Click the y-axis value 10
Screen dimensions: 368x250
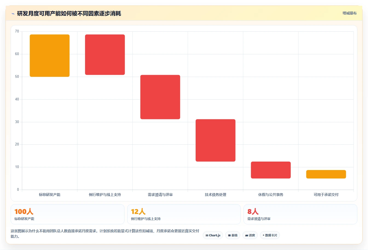click(17, 167)
